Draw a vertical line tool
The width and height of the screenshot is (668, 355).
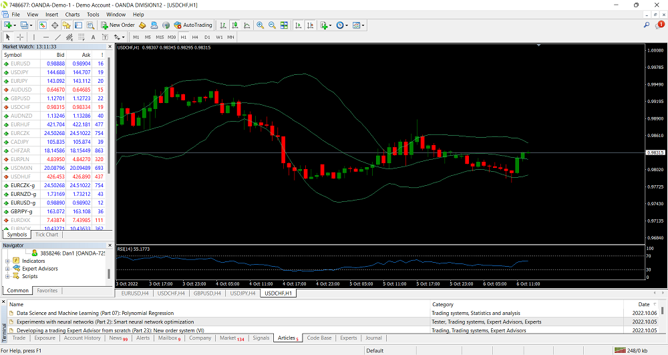click(x=34, y=37)
